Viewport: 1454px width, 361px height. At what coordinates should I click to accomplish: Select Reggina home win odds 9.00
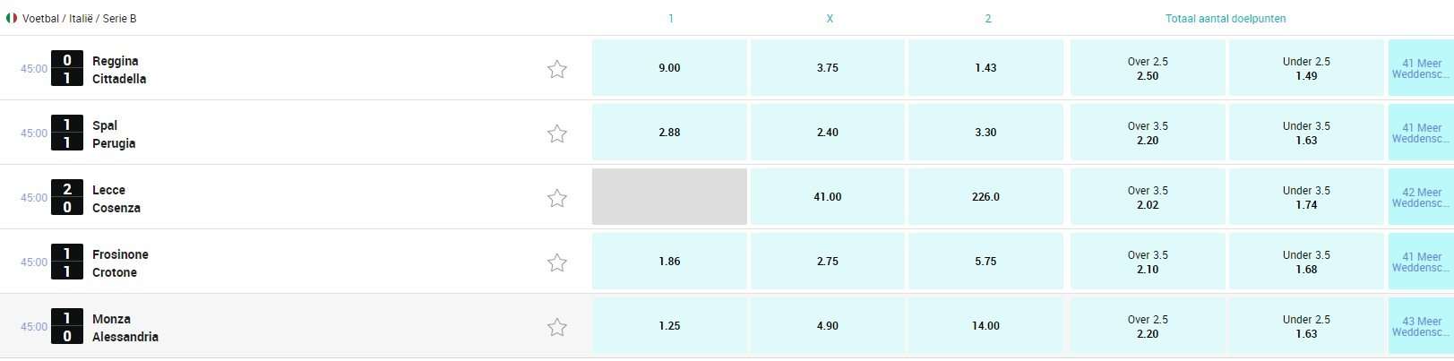669,68
